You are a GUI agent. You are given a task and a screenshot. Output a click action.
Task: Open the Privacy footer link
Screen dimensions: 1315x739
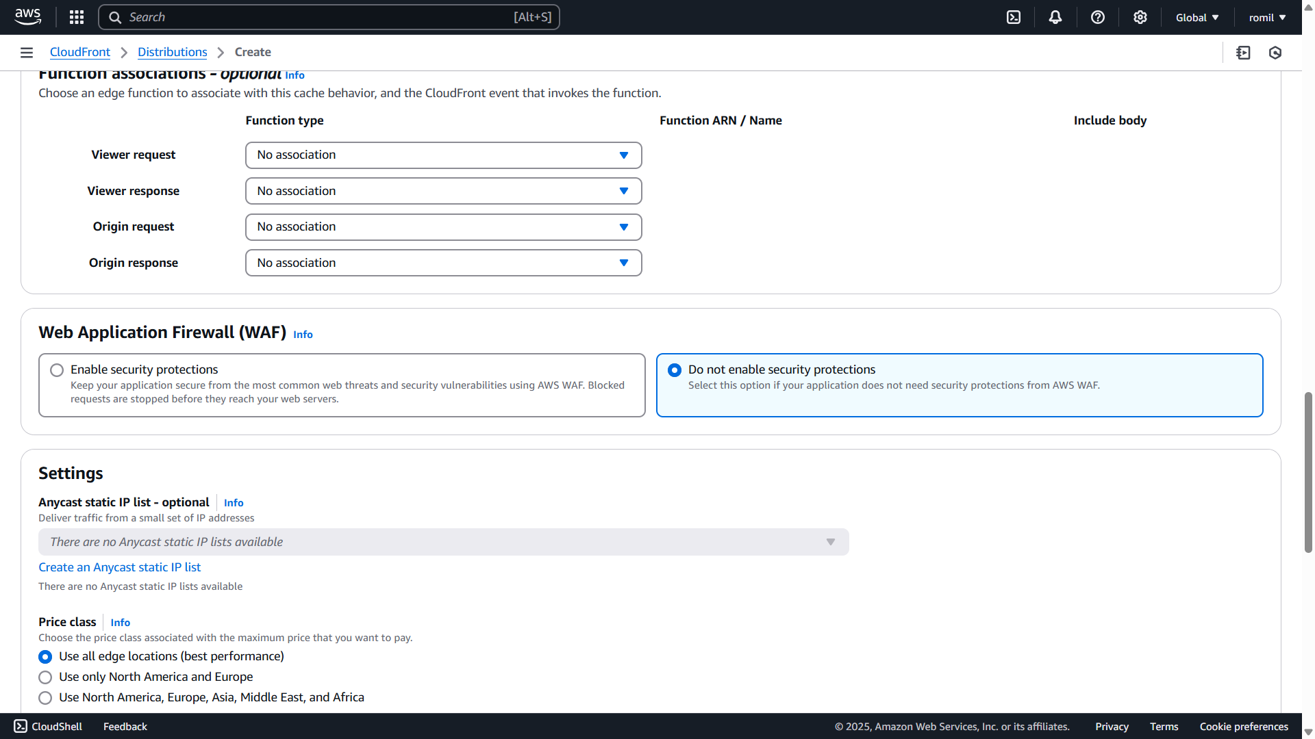coord(1112,727)
